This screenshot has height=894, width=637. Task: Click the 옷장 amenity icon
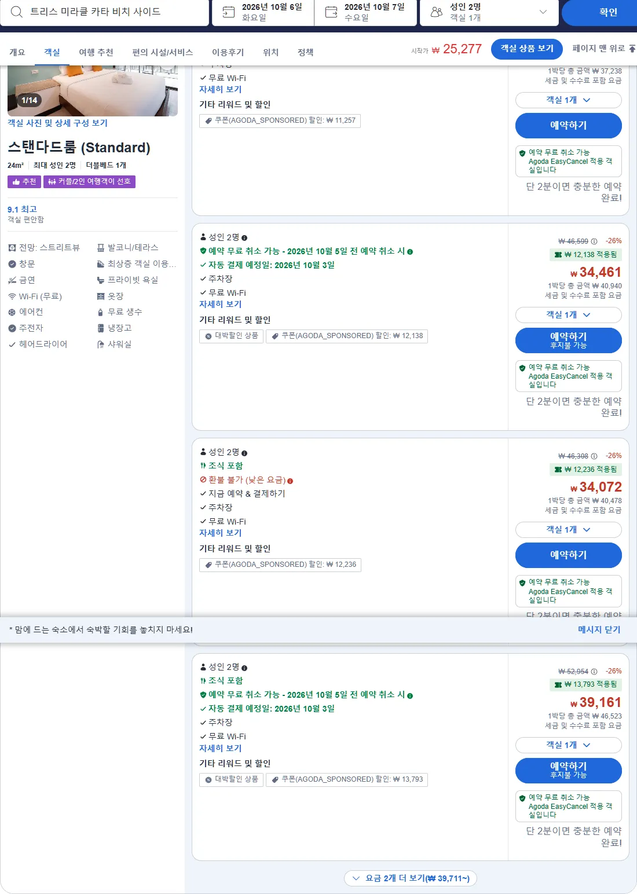pyautogui.click(x=101, y=296)
